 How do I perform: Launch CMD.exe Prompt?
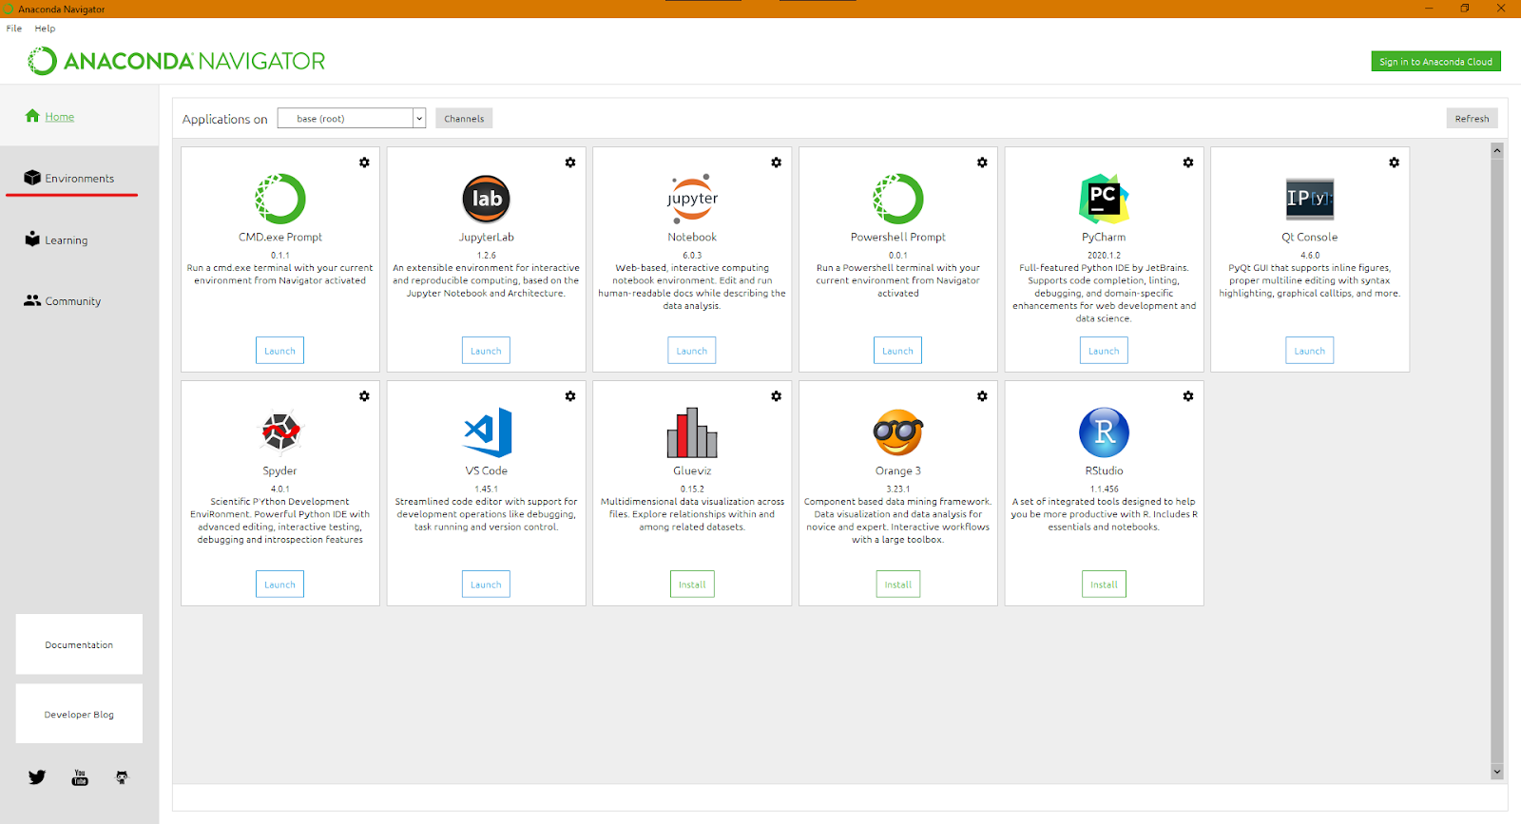point(279,351)
